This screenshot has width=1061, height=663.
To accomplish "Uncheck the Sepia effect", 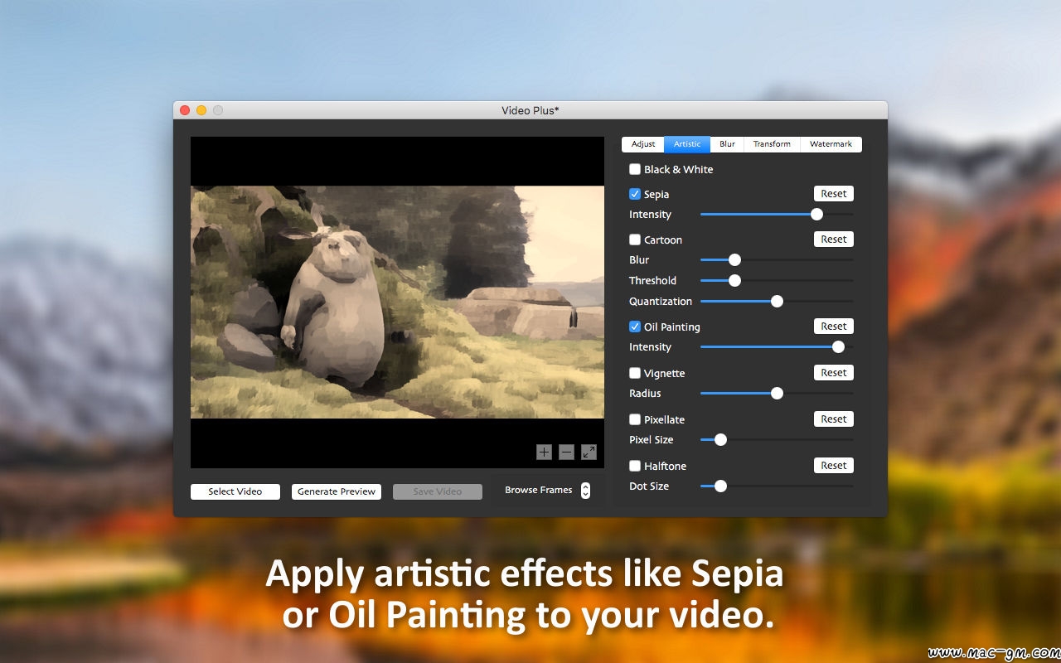I will pyautogui.click(x=635, y=194).
